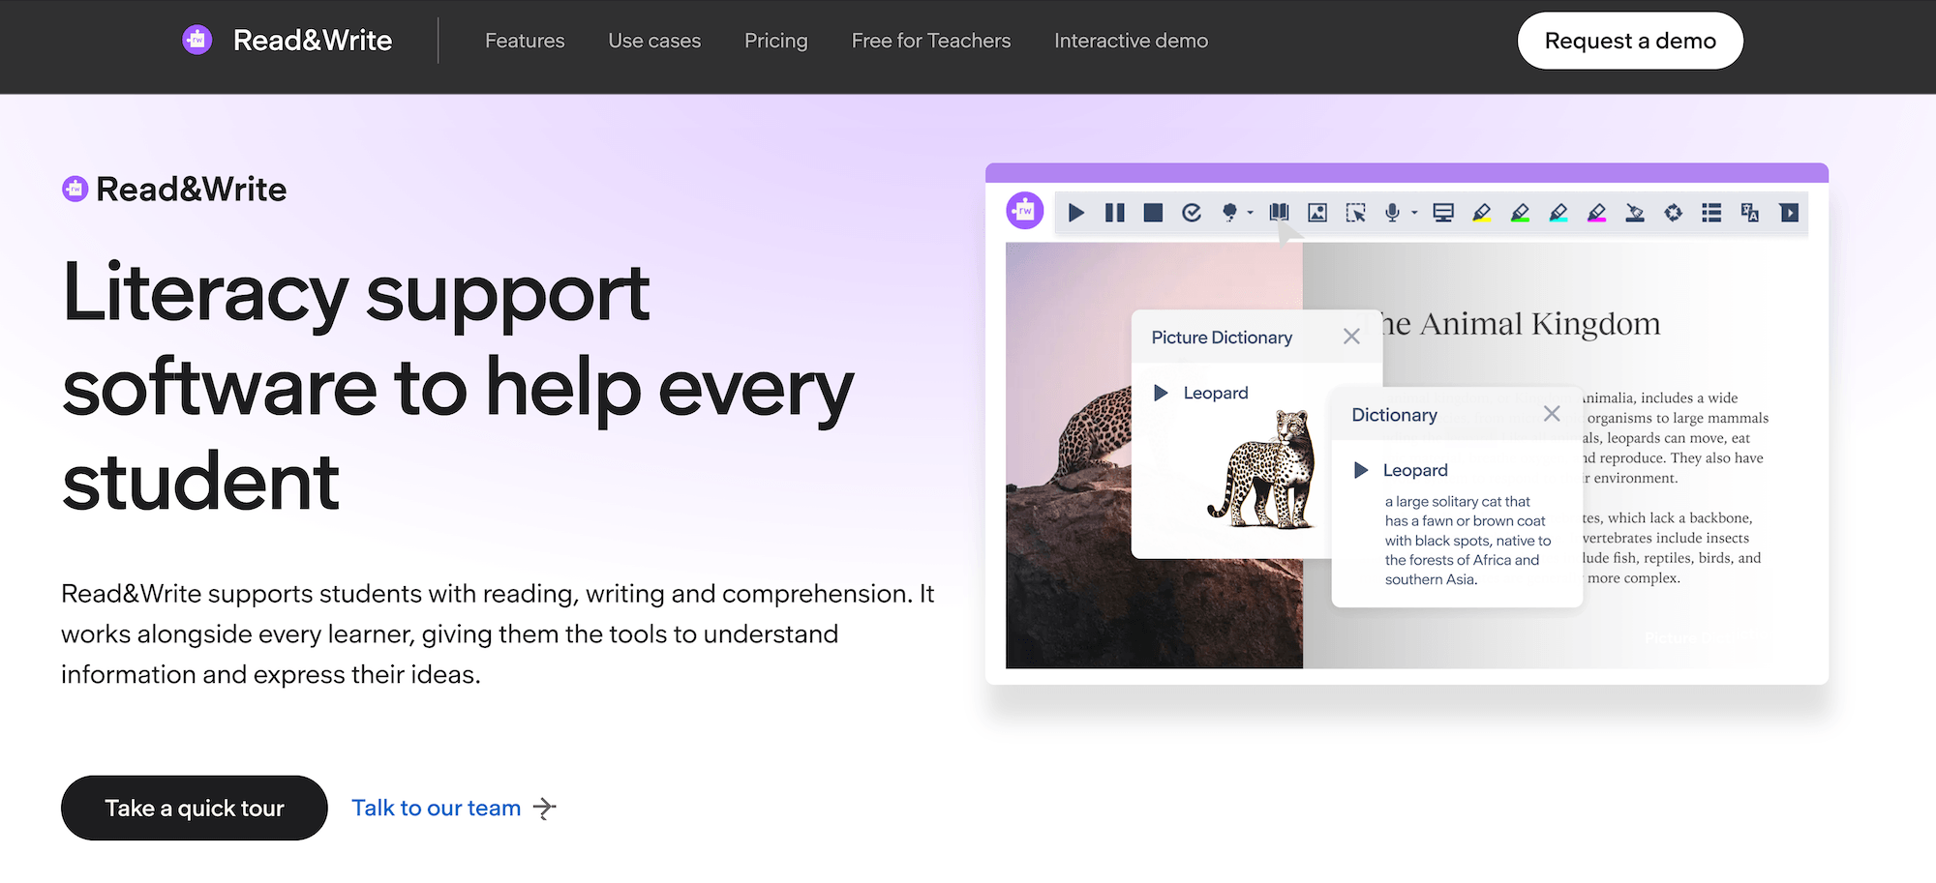Click the 'Dictionary' popup title
The height and width of the screenshot is (883, 1936).
click(1394, 415)
